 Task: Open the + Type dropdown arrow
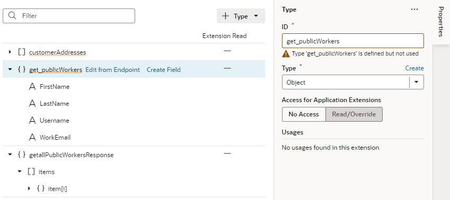pos(256,16)
